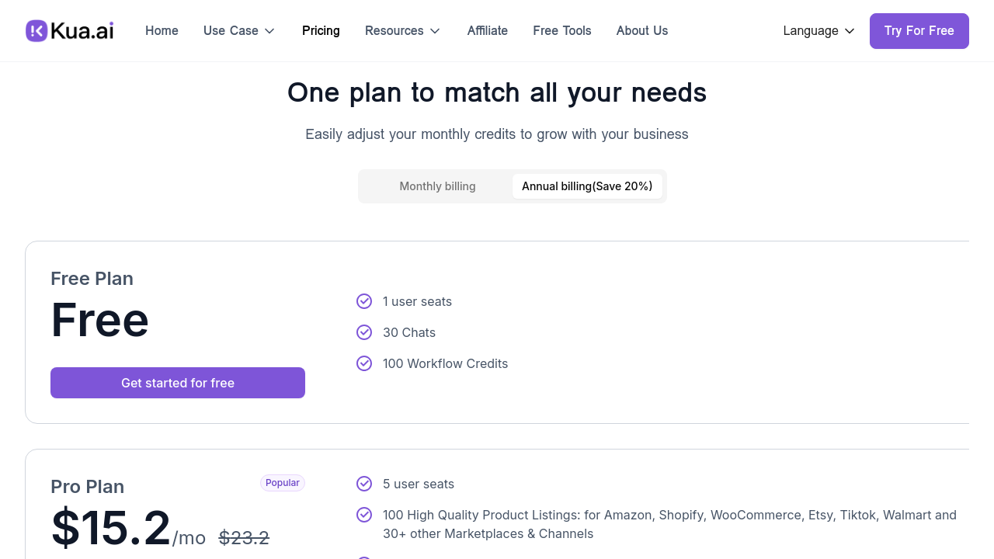
Task: Open the Pricing menu item
Action: click(321, 31)
